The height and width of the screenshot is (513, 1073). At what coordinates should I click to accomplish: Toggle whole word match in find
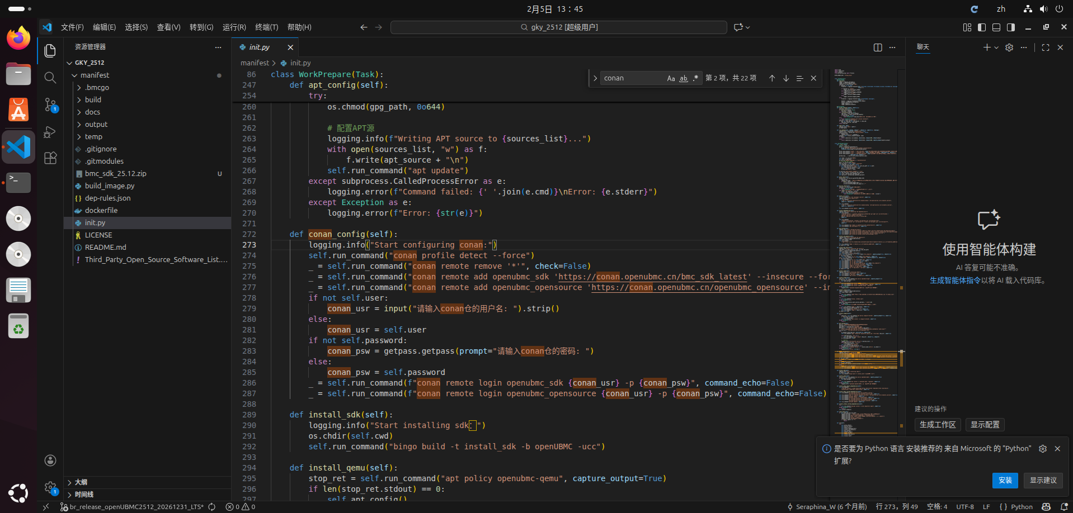point(683,78)
